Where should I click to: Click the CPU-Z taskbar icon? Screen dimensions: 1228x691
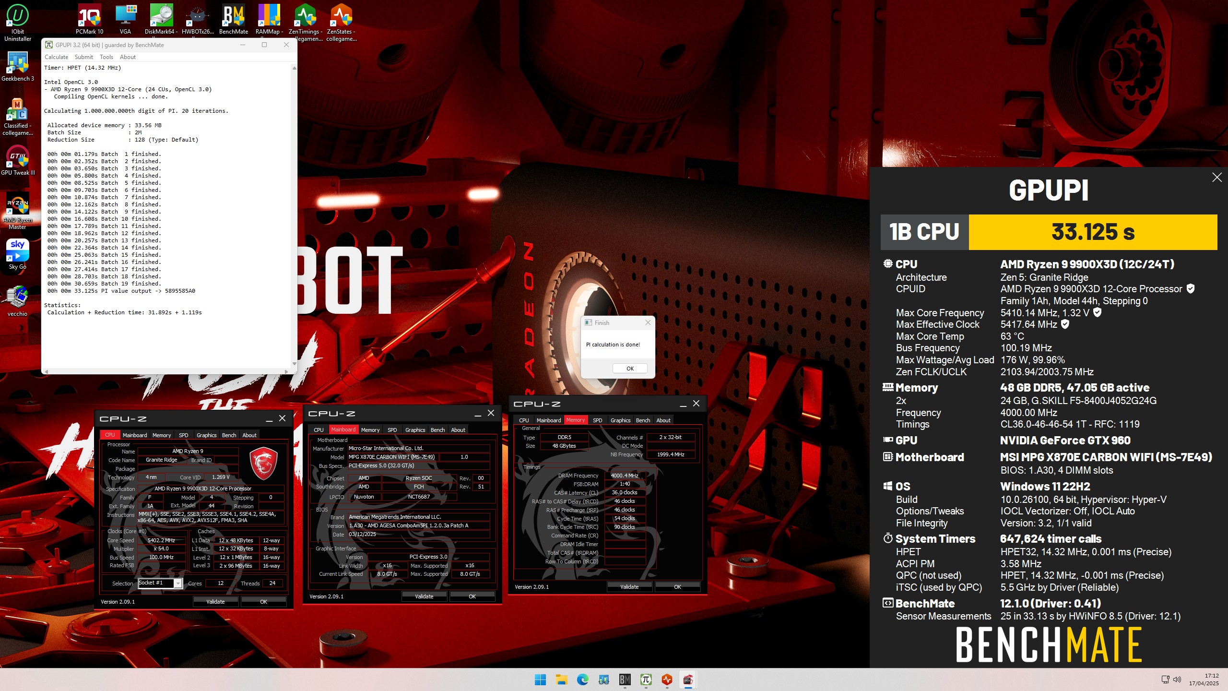[x=688, y=679]
